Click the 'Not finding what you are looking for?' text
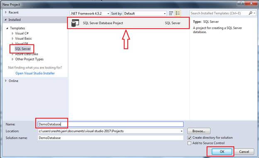Image resolution: width=259 pixels, height=158 pixels. point(35,68)
